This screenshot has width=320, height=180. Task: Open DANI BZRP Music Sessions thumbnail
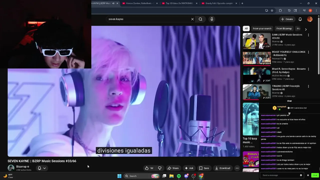pos(257,41)
